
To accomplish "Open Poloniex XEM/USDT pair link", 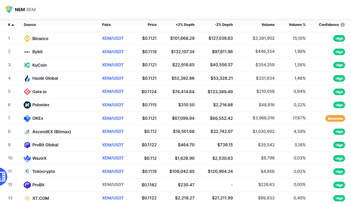I will [113, 105].
